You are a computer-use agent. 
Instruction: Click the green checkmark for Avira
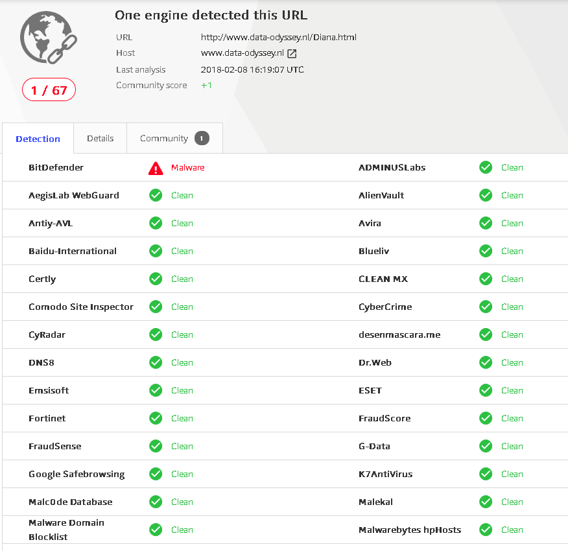(x=486, y=223)
